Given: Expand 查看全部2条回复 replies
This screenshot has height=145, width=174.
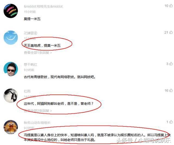Looking at the screenshot, I should [38, 111].
